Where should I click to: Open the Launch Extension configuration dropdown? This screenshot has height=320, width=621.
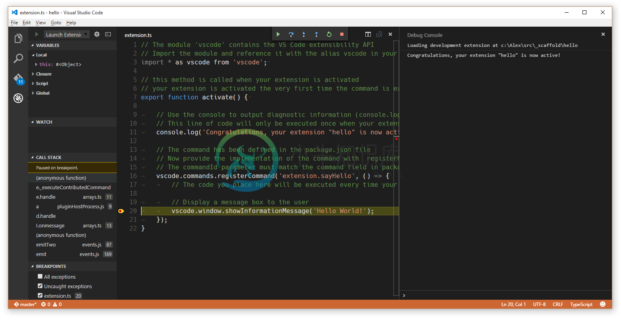(x=67, y=35)
